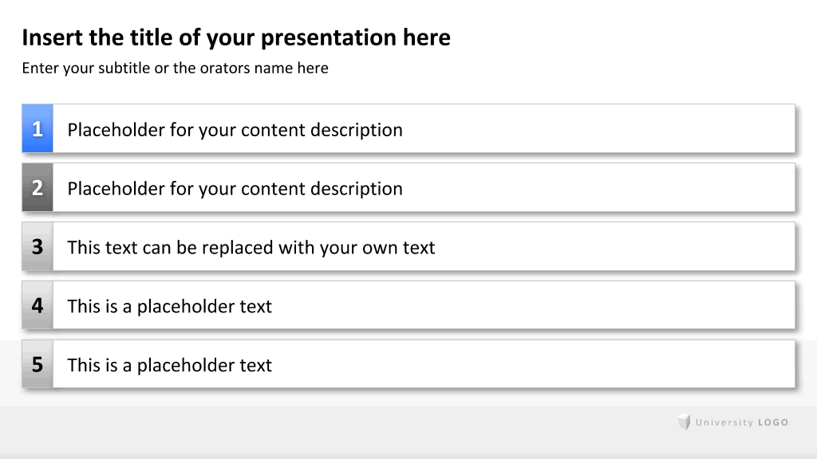Click the bold word 'LOGO' in footer
The image size is (817, 459).
773,422
